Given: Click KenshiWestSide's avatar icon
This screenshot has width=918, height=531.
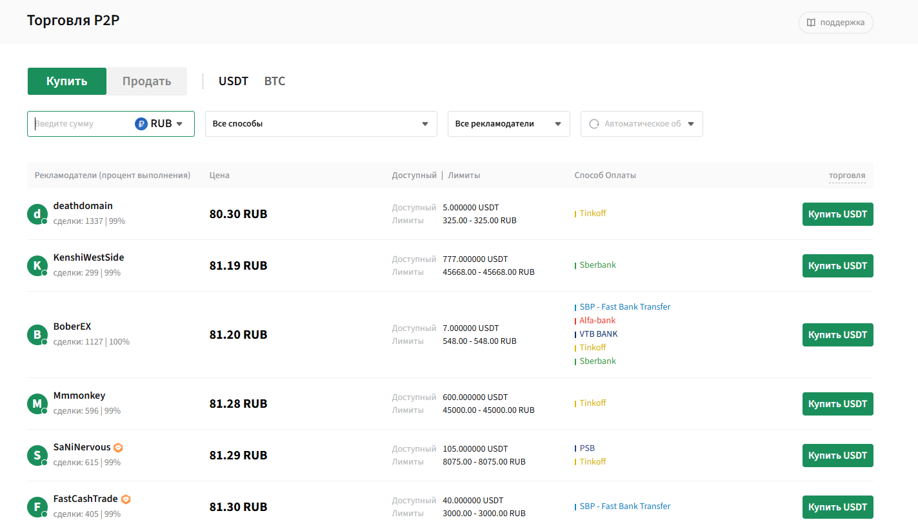Looking at the screenshot, I should pyautogui.click(x=37, y=266).
